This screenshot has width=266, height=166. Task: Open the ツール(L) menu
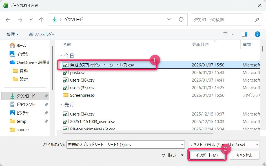172,155
